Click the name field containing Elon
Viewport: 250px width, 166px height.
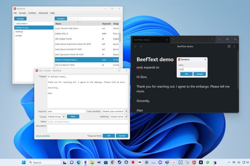pos(192,69)
